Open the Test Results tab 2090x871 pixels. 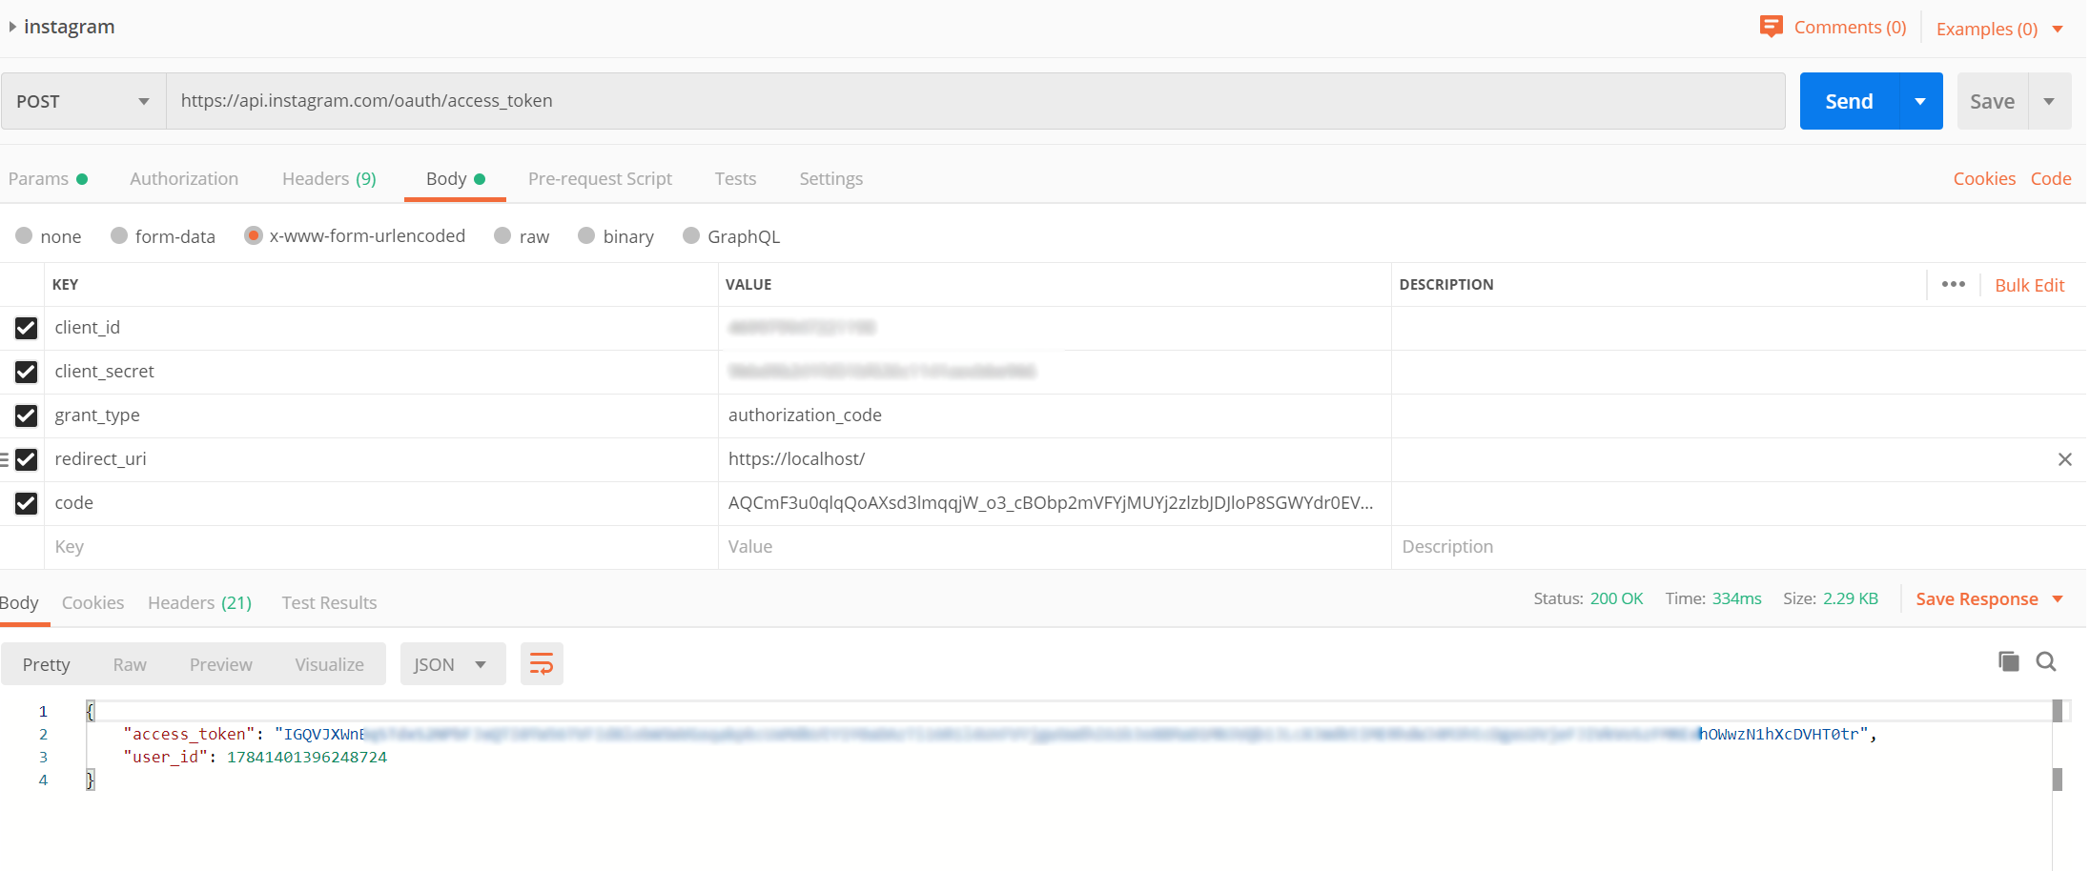(x=329, y=603)
